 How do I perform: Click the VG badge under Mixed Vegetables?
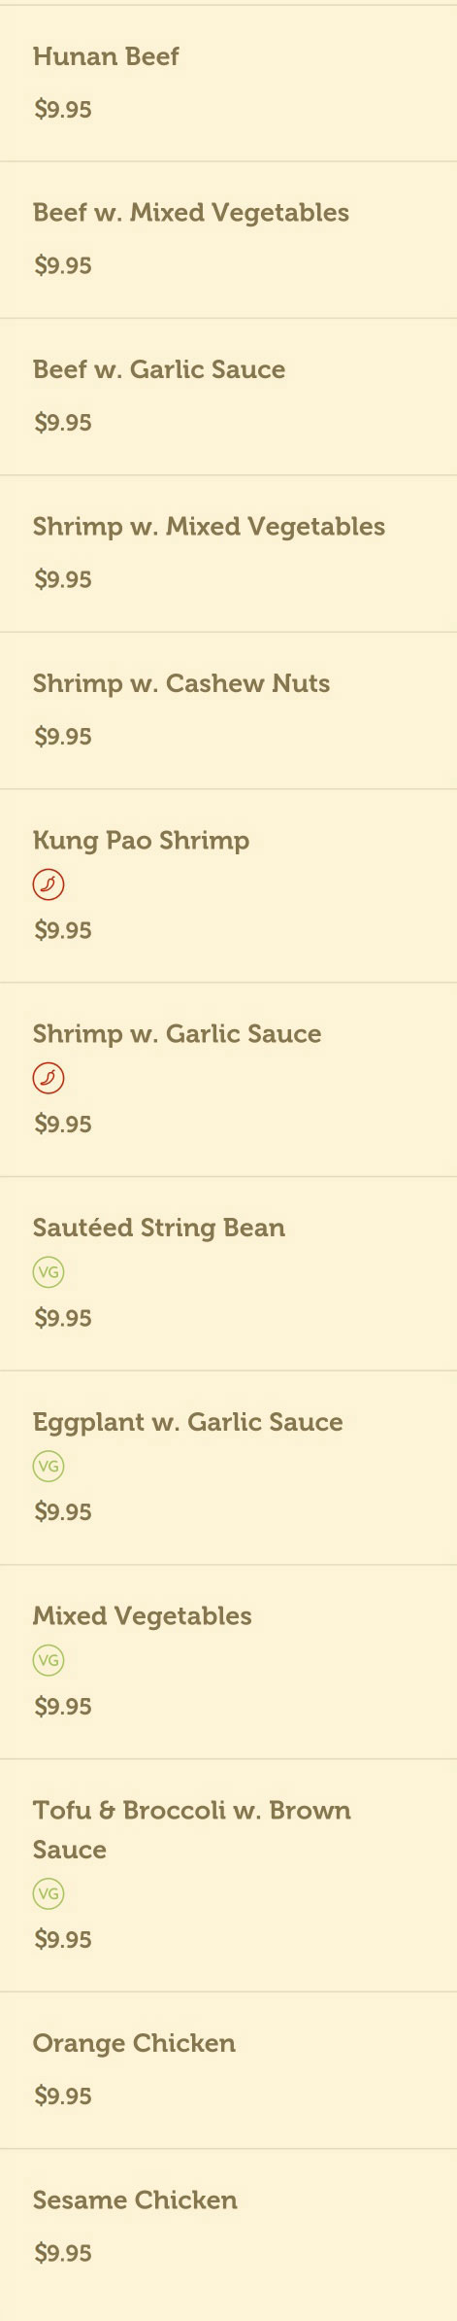[49, 1660]
